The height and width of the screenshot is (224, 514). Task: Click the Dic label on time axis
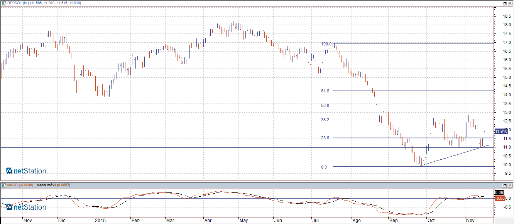pyautogui.click(x=62, y=221)
